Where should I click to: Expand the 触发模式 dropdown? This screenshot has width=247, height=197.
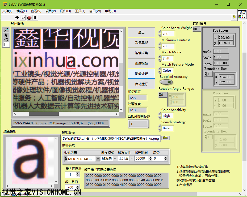tap(115, 159)
